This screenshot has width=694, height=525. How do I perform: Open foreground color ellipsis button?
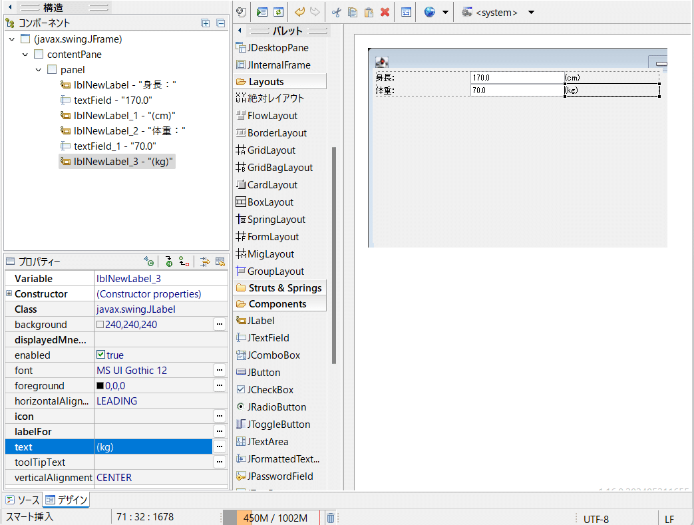(220, 385)
